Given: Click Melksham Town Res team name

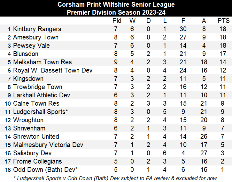Looking at the screenshot, I should click(x=42, y=62).
